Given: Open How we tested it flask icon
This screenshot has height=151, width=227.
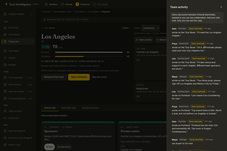Looking at the screenshot, I should (5, 131).
